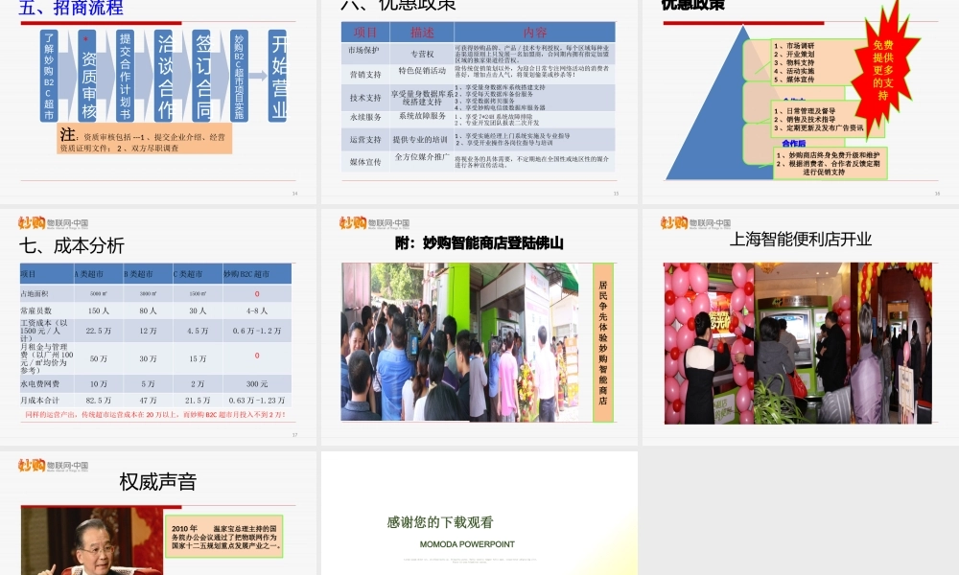
Task: Click the 占地面积 row label
Action: (x=35, y=293)
